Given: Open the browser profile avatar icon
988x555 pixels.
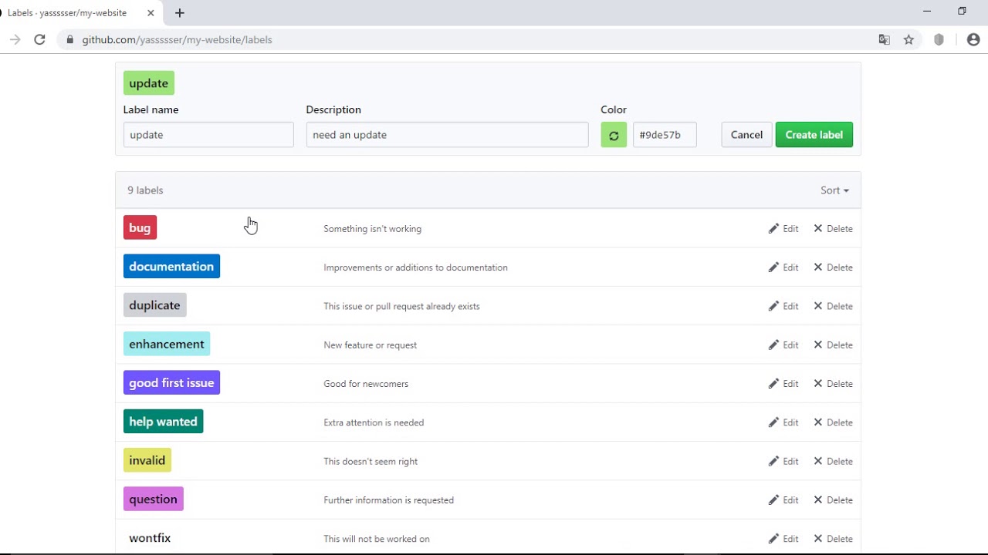Looking at the screenshot, I should [973, 39].
